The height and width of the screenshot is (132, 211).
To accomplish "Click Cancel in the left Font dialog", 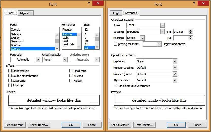I will [x=92, y=125].
